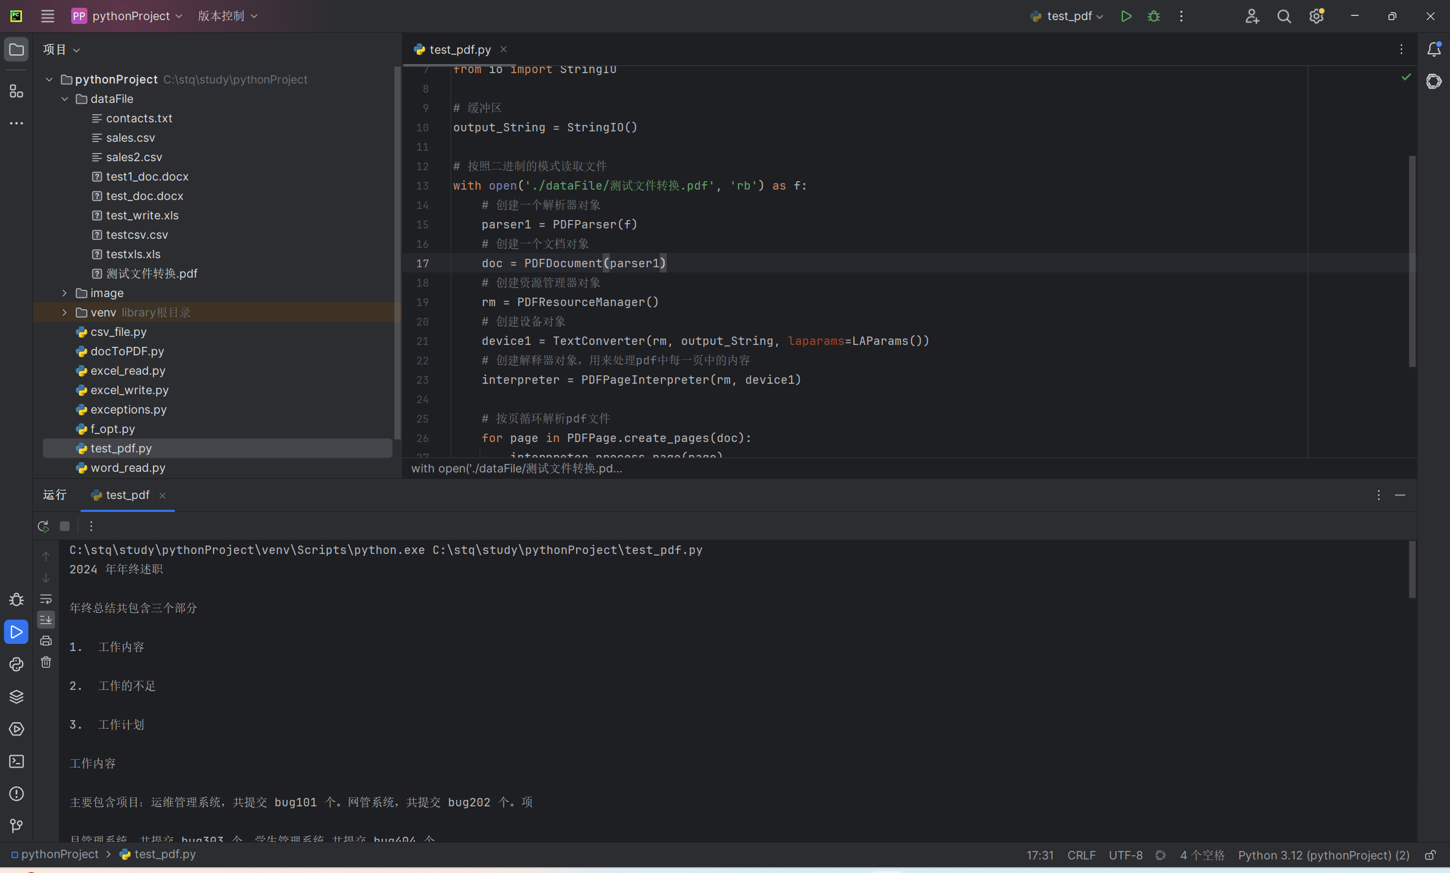Open the notifications bell

(x=1434, y=49)
